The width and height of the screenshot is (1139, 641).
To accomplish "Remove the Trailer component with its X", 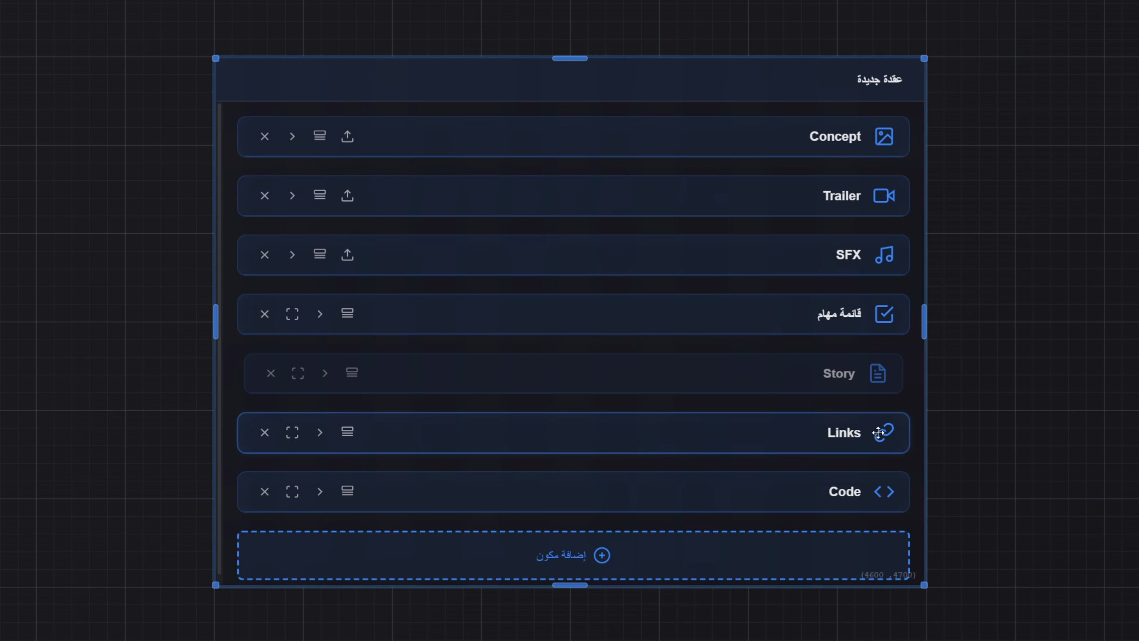I will pos(265,195).
